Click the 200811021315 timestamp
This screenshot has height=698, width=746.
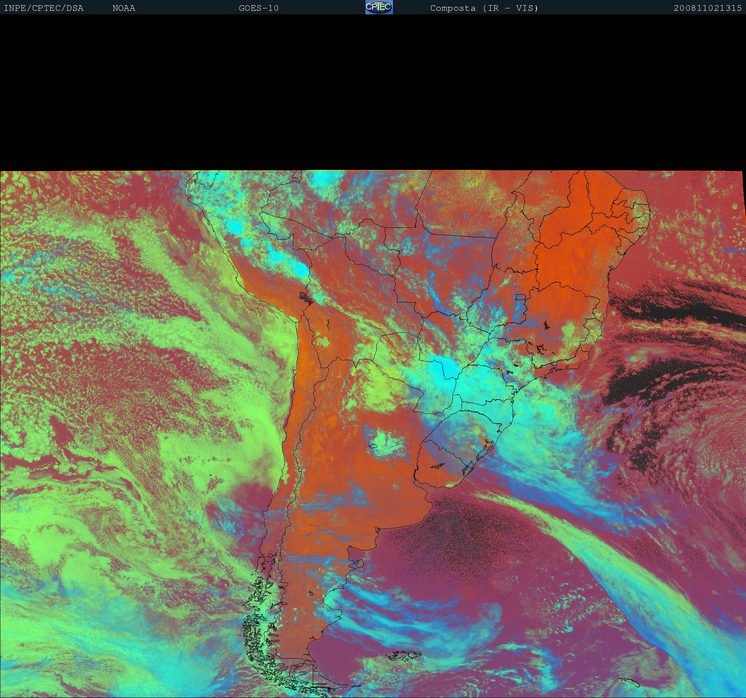point(707,8)
